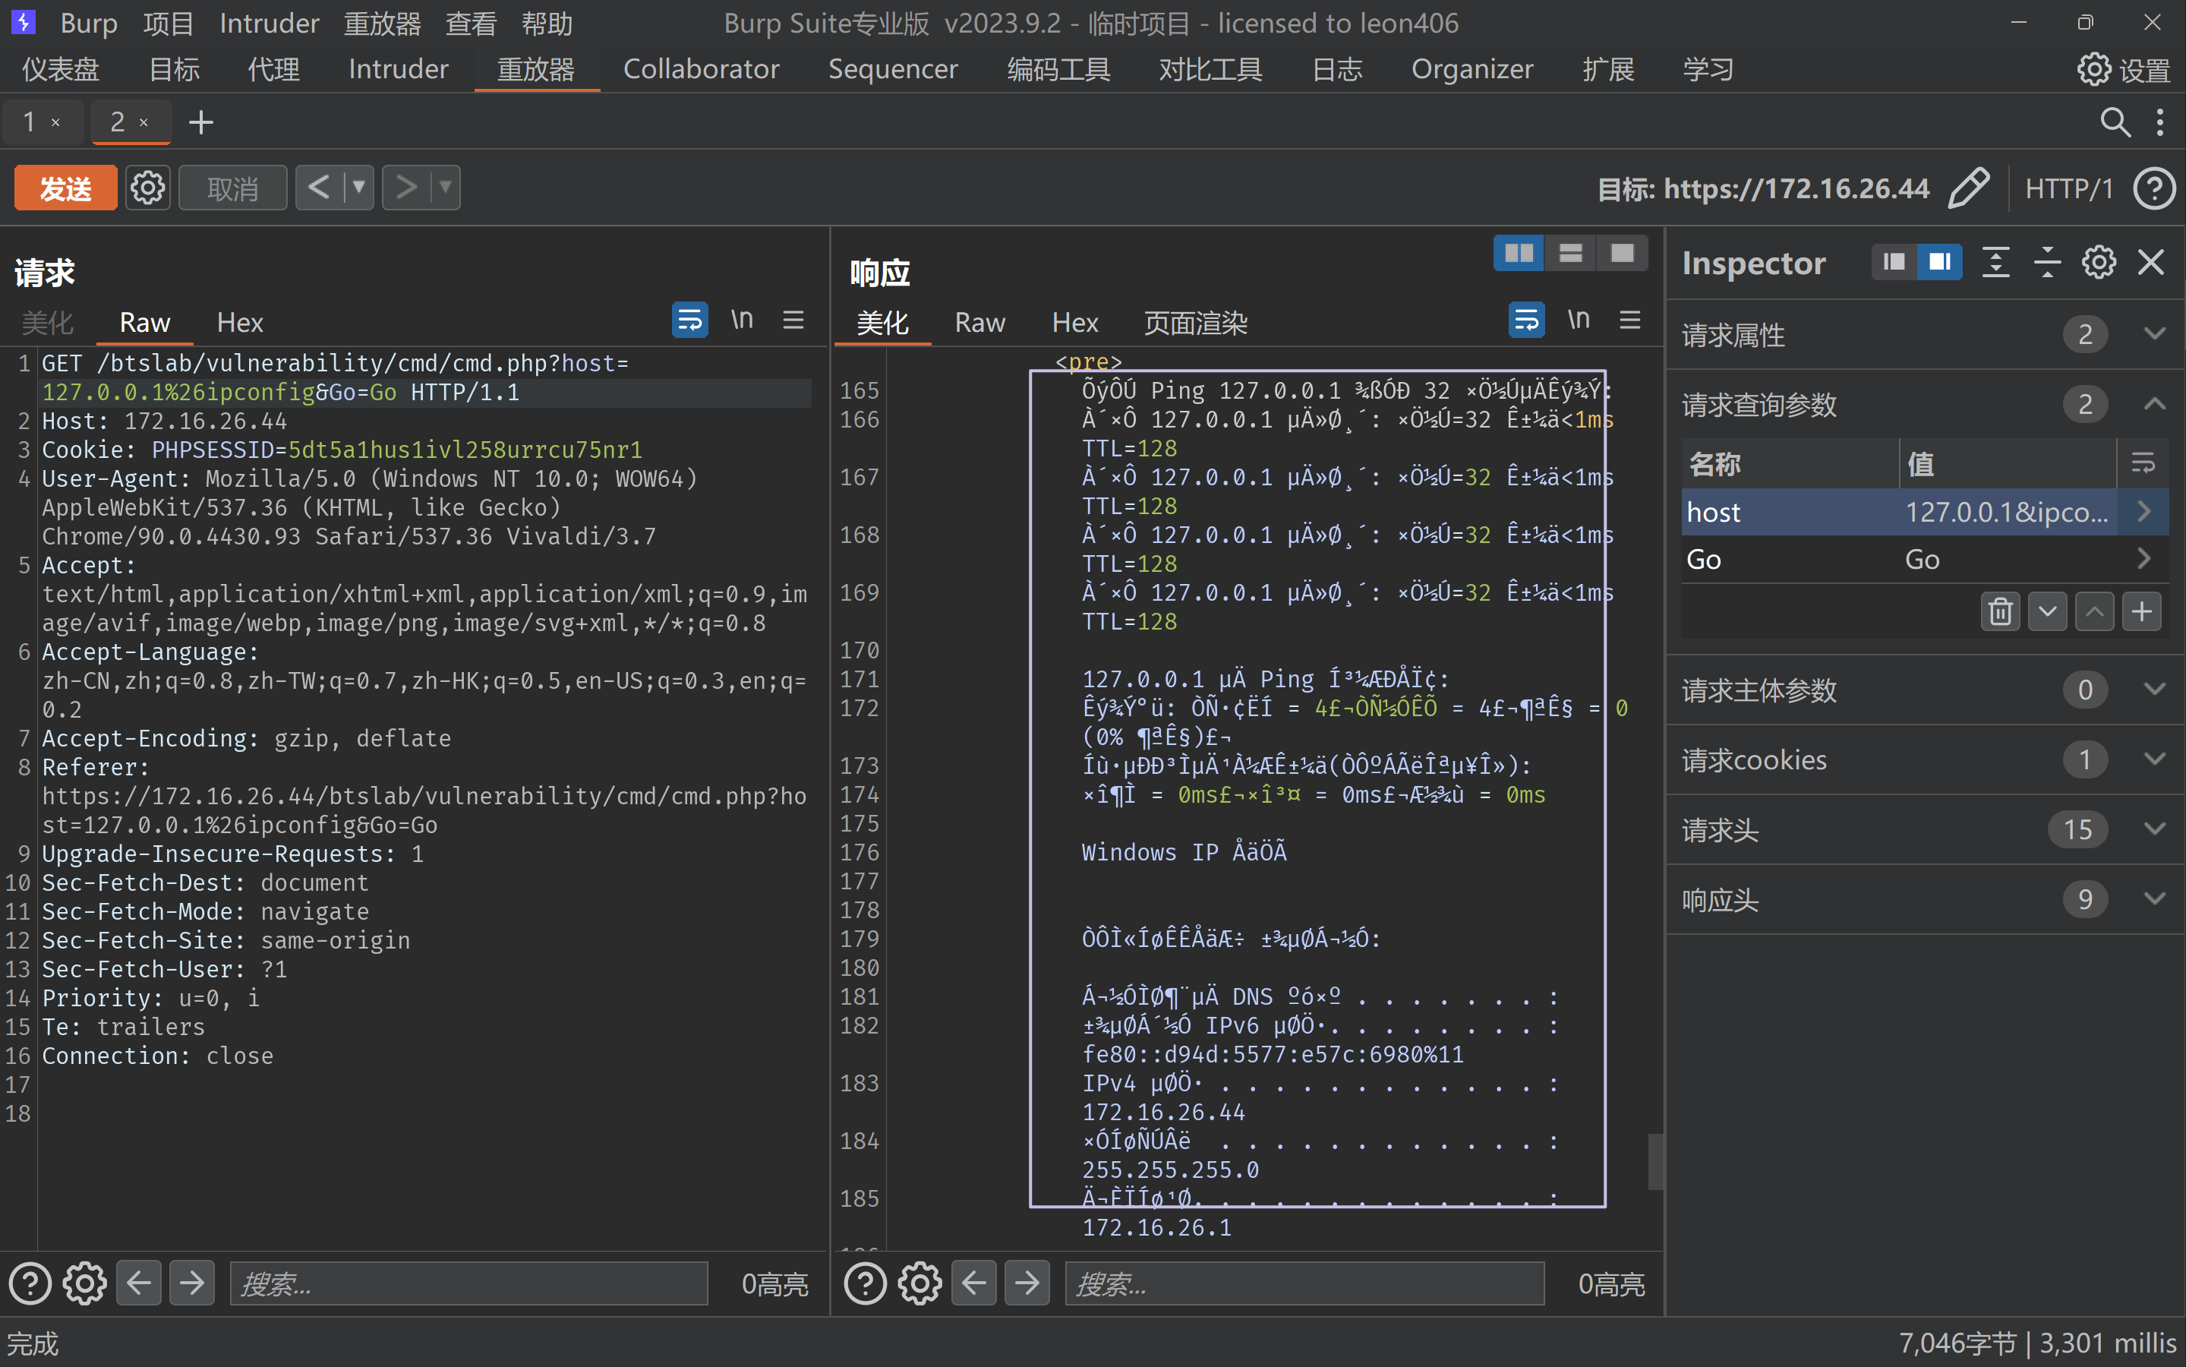Image resolution: width=2186 pixels, height=1367 pixels.
Task: Click the help icon next to HTTP/1
Action: (x=2154, y=188)
